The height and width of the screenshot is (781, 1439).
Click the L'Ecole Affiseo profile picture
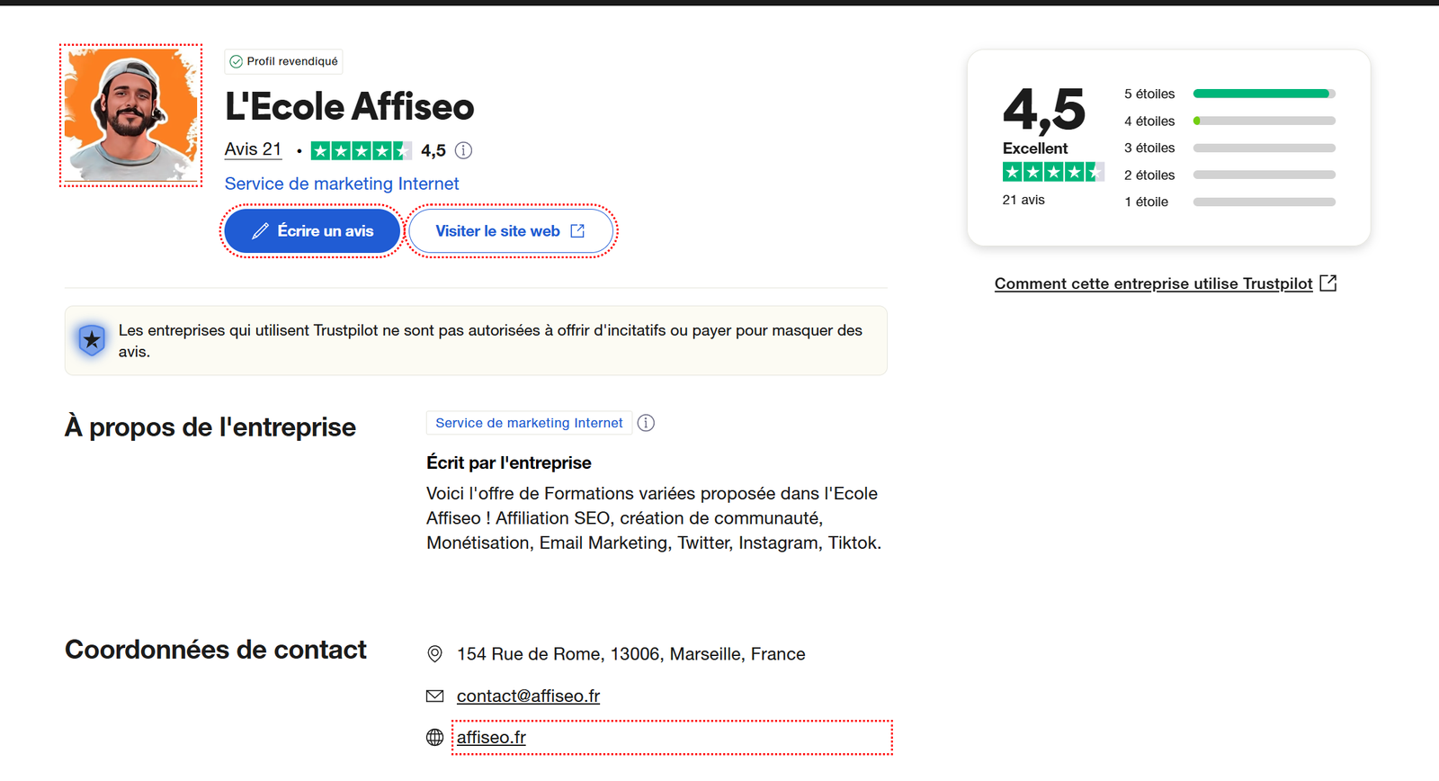131,115
